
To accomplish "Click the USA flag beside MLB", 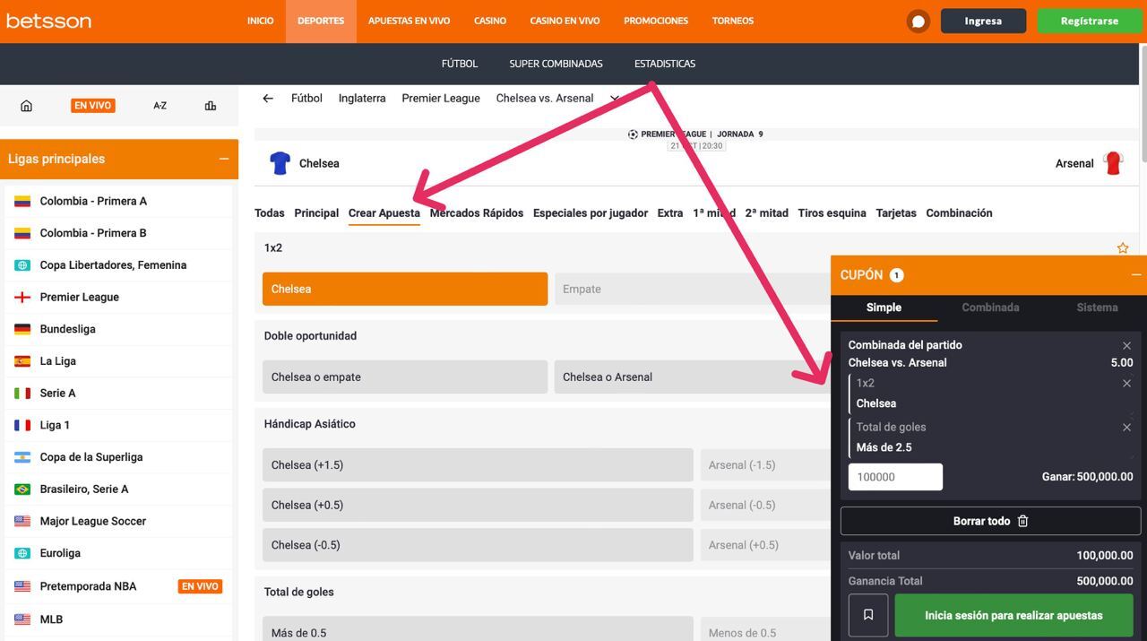I will coord(22,619).
